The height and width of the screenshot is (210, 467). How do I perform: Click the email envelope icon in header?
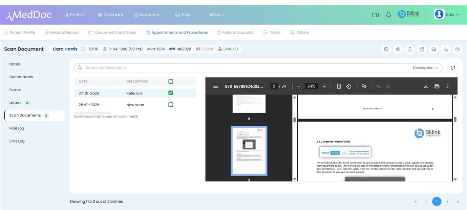(x=433, y=49)
